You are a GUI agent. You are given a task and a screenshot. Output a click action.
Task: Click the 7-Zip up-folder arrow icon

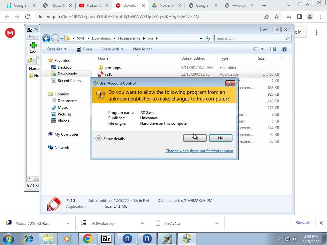tap(31, 60)
